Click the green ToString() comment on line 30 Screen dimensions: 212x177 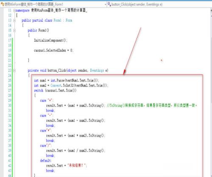coord(152,105)
